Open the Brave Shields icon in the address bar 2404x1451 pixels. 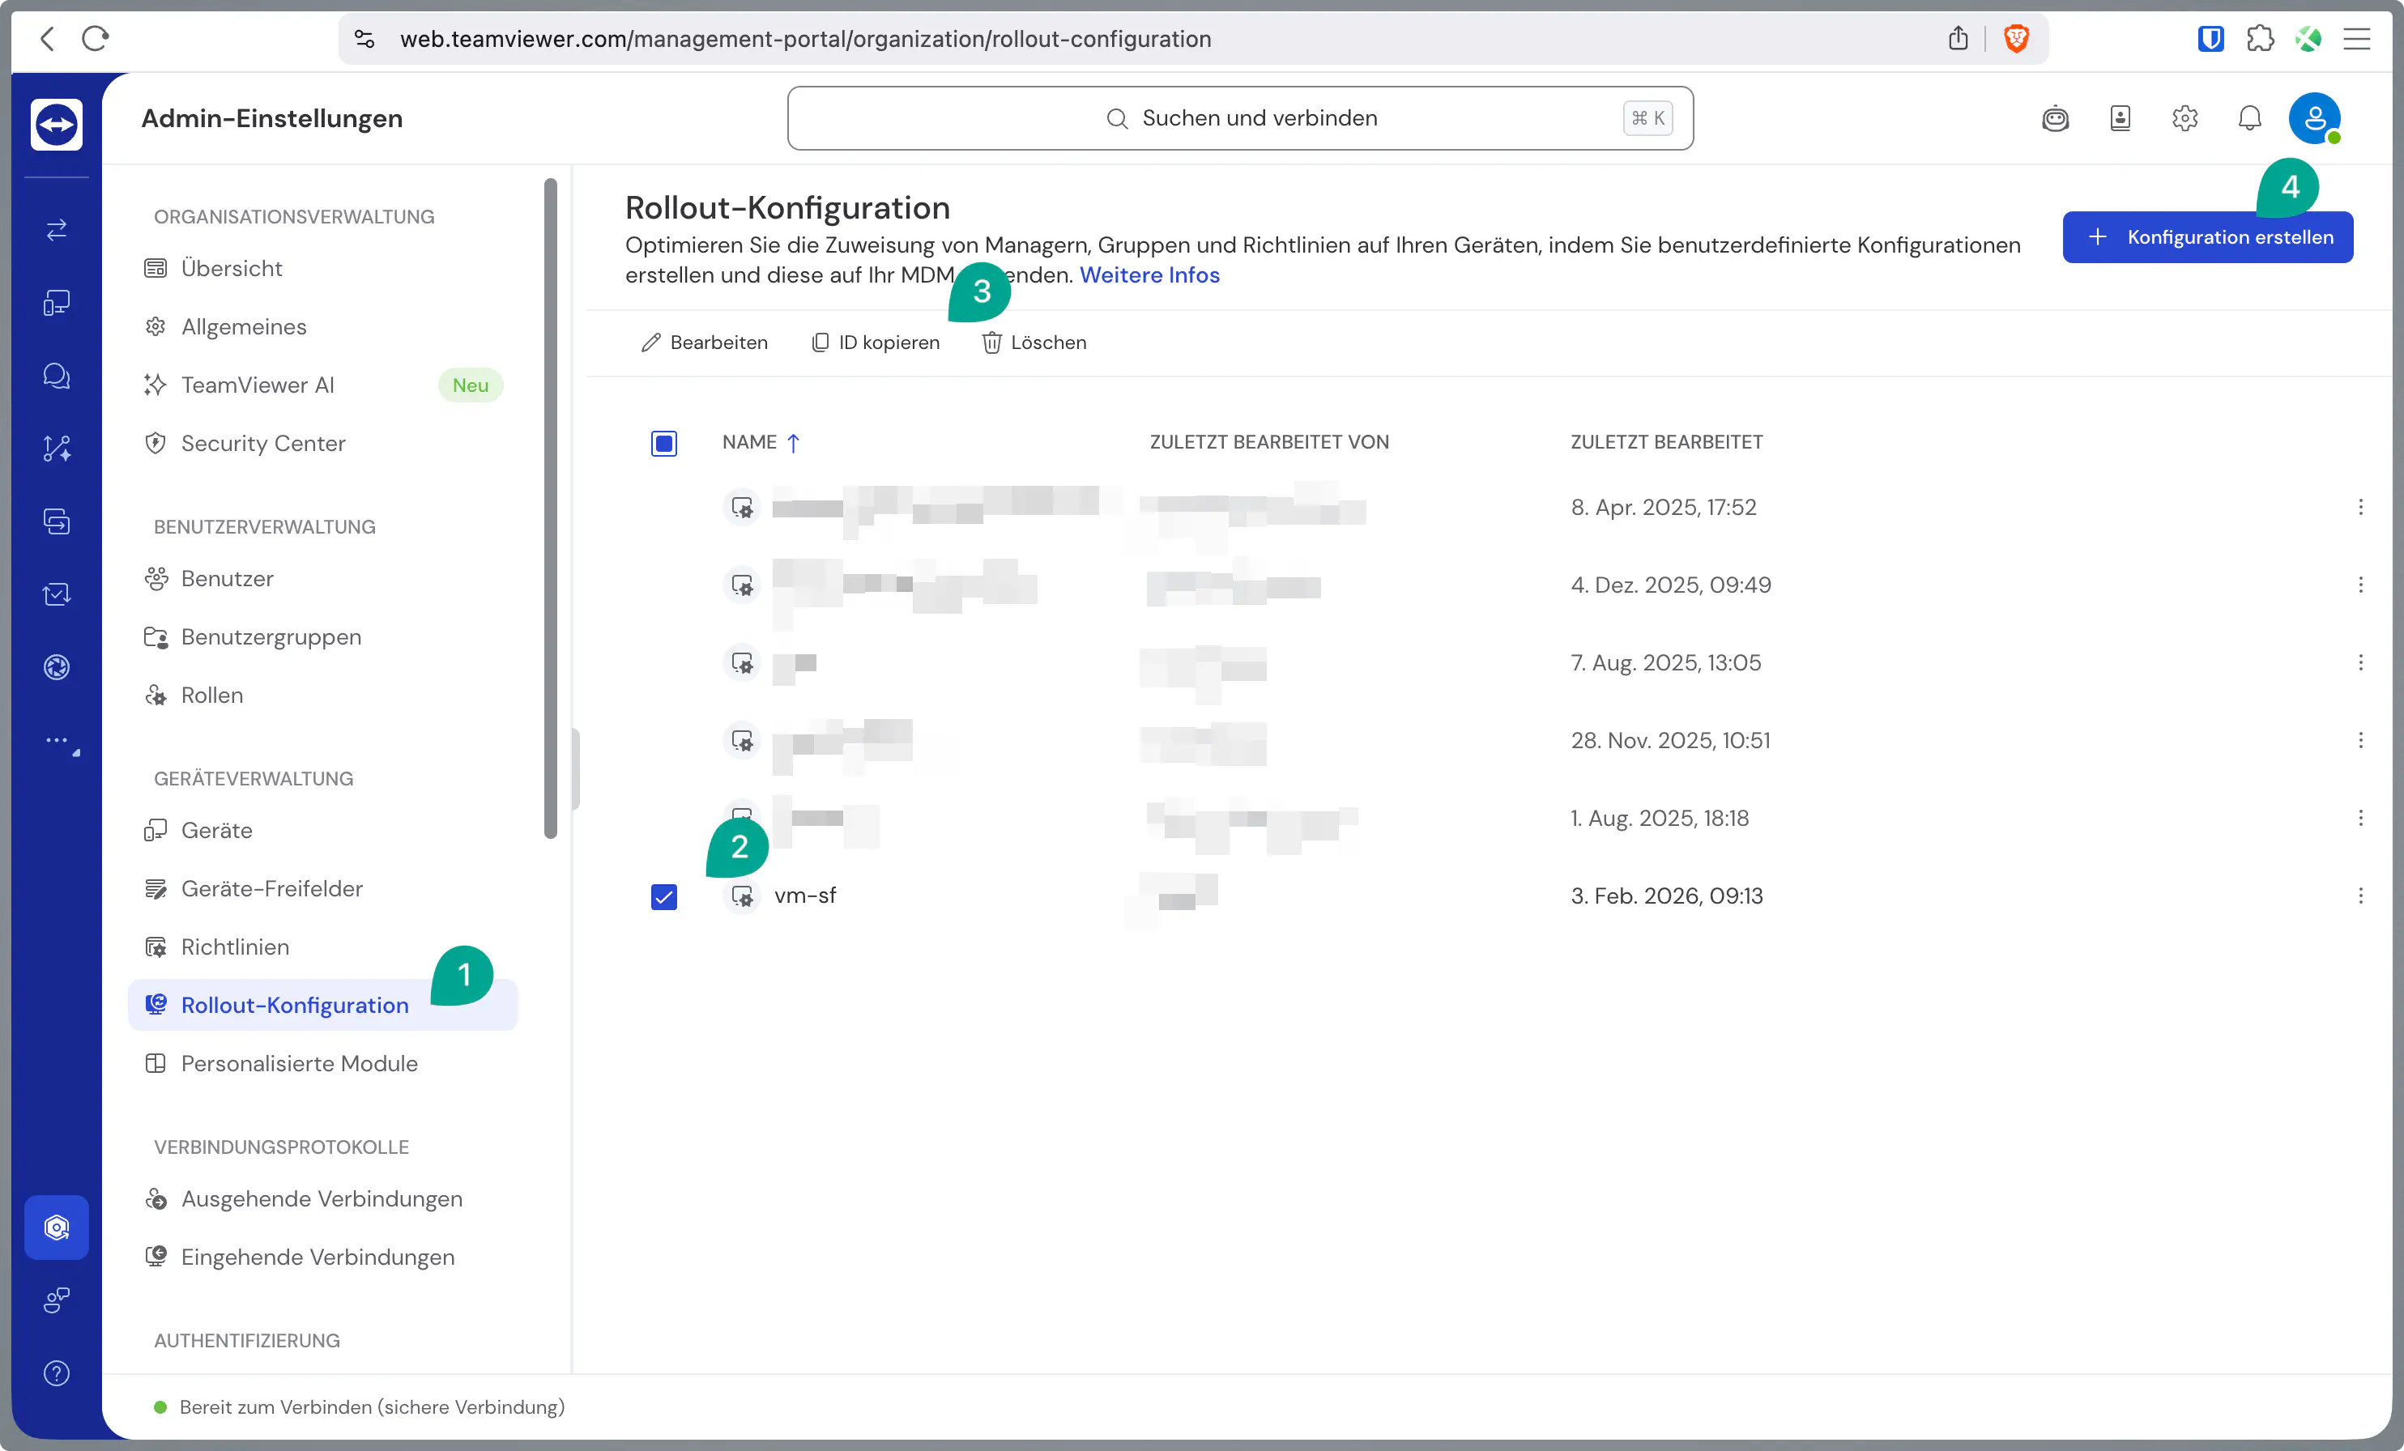pos(2016,39)
